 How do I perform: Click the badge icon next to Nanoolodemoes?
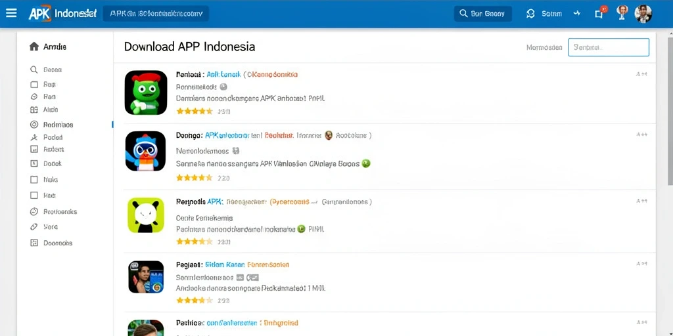235,151
